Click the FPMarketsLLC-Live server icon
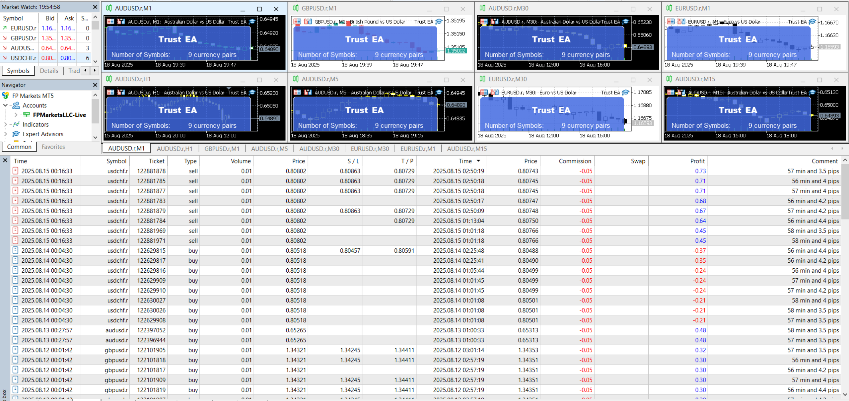 pyautogui.click(x=27, y=115)
